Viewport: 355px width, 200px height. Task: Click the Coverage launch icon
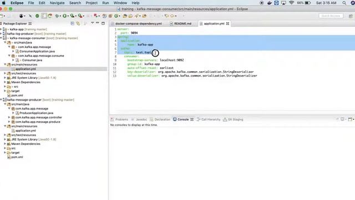(72, 16)
